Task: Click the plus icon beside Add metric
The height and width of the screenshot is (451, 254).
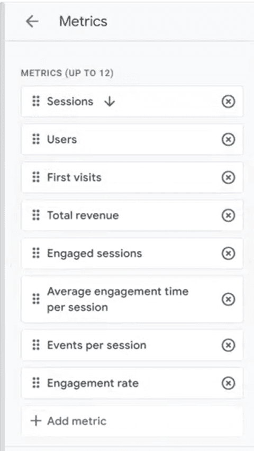Action: pos(36,421)
